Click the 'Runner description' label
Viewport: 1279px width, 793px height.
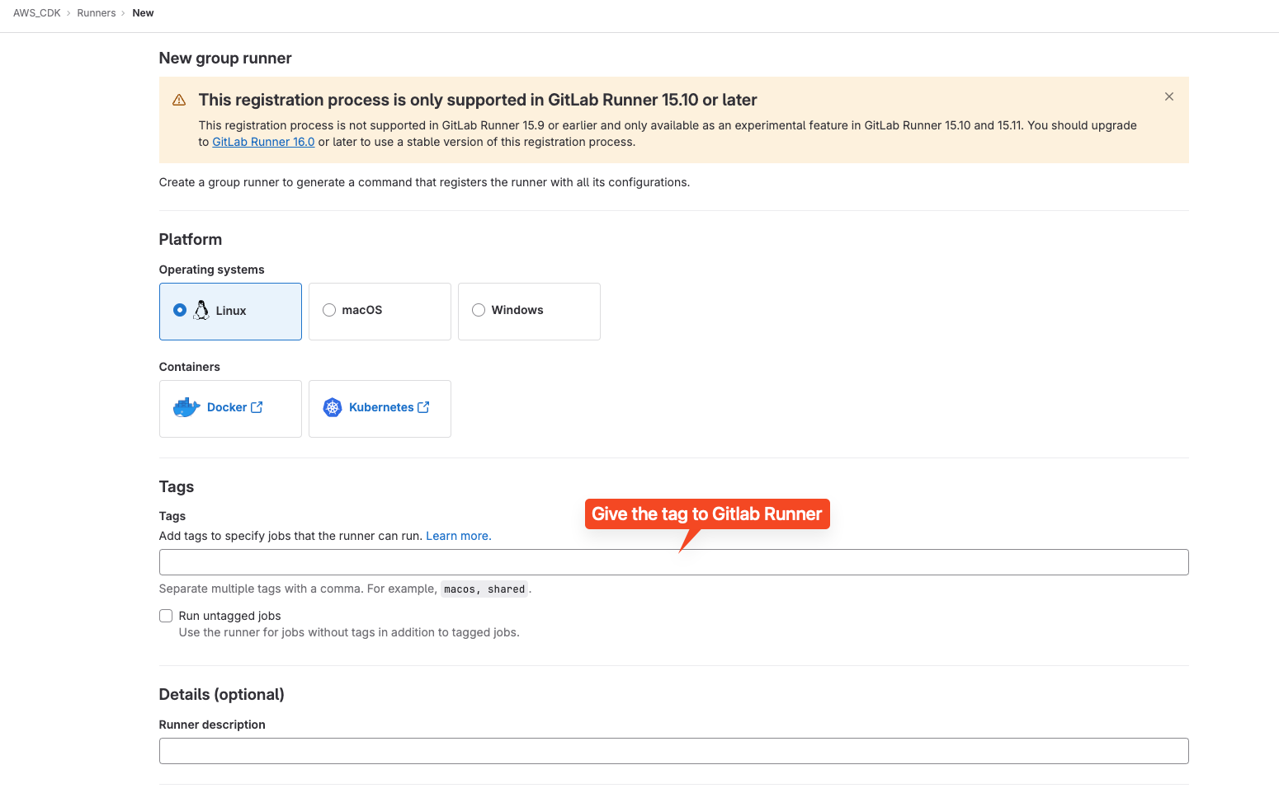(212, 725)
